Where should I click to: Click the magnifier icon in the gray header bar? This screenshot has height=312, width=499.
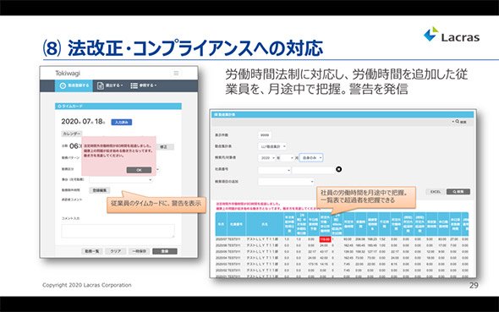pos(458,122)
